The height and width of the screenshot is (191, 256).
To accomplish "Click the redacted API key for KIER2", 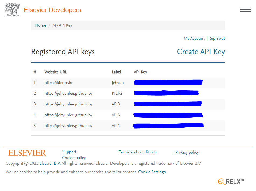I will (166, 93).
